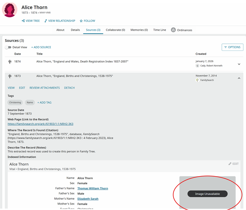Switch to the Details tab

[x=75, y=30]
